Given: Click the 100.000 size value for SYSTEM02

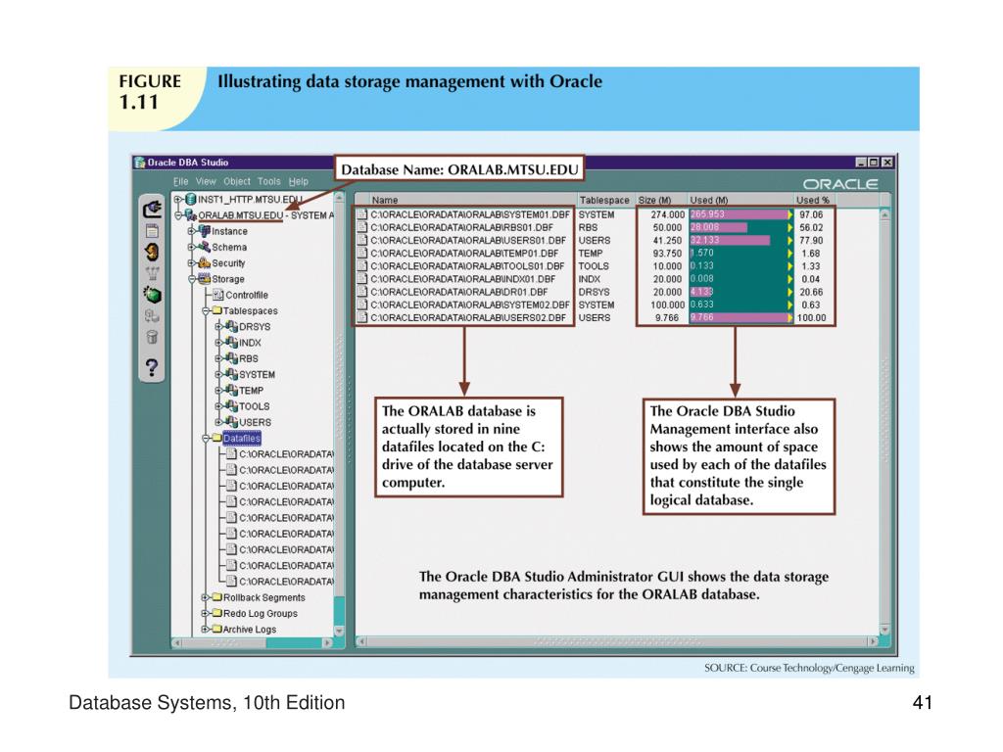Looking at the screenshot, I should (668, 305).
